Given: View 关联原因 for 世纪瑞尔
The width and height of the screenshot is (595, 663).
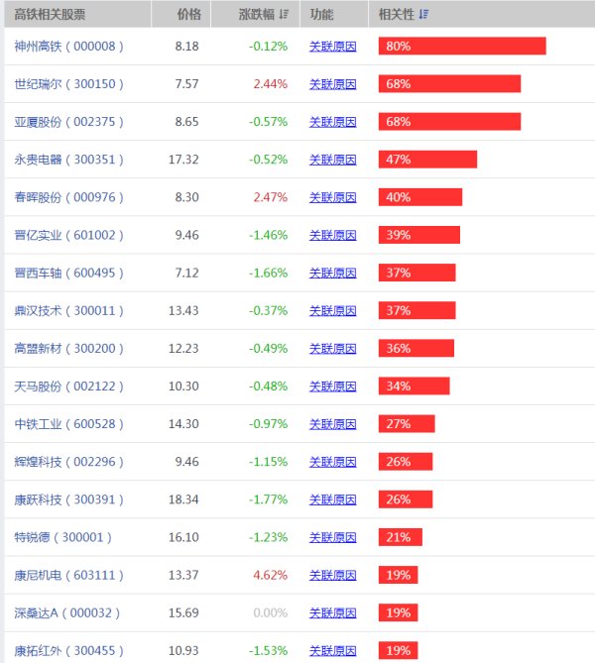Looking at the screenshot, I should [x=332, y=84].
